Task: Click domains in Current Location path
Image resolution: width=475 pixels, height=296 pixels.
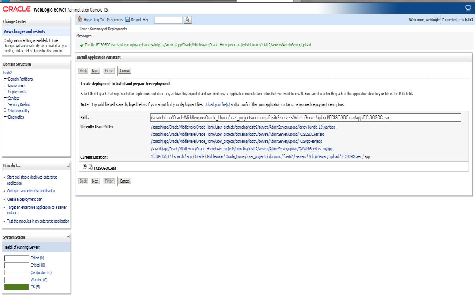Action: coord(275,156)
